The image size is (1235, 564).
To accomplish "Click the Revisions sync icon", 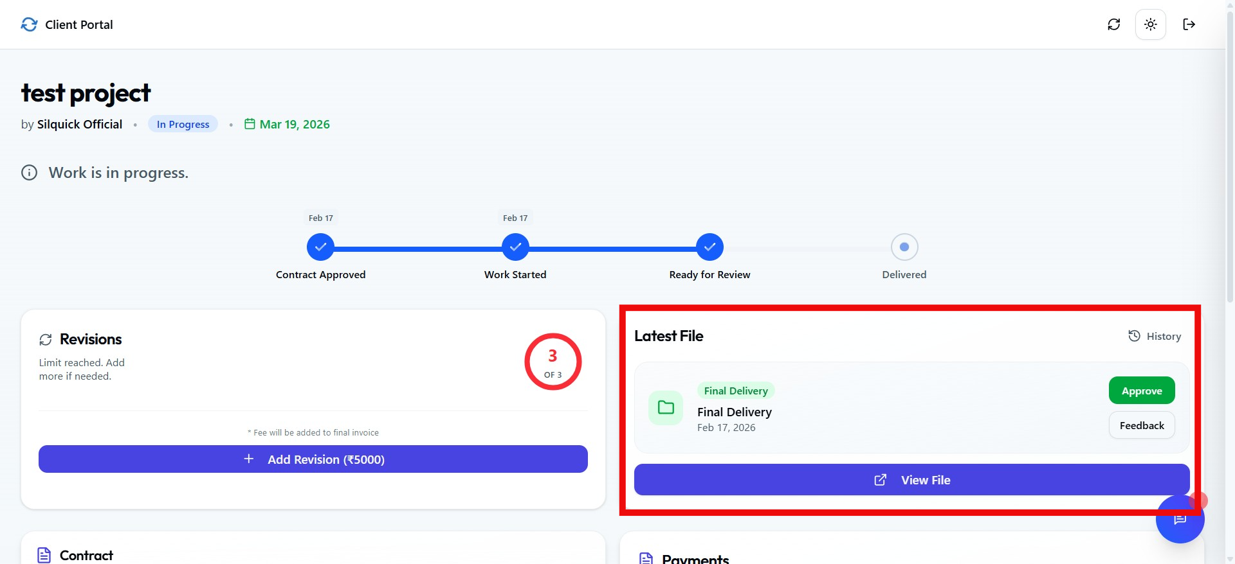I will 46,340.
